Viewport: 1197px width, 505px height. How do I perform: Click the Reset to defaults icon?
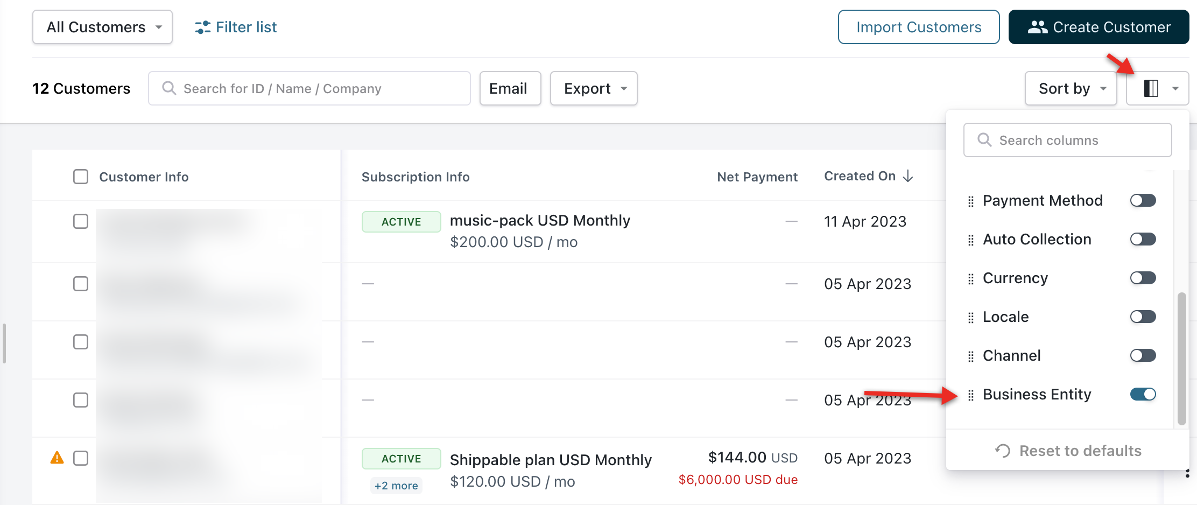tap(1002, 451)
